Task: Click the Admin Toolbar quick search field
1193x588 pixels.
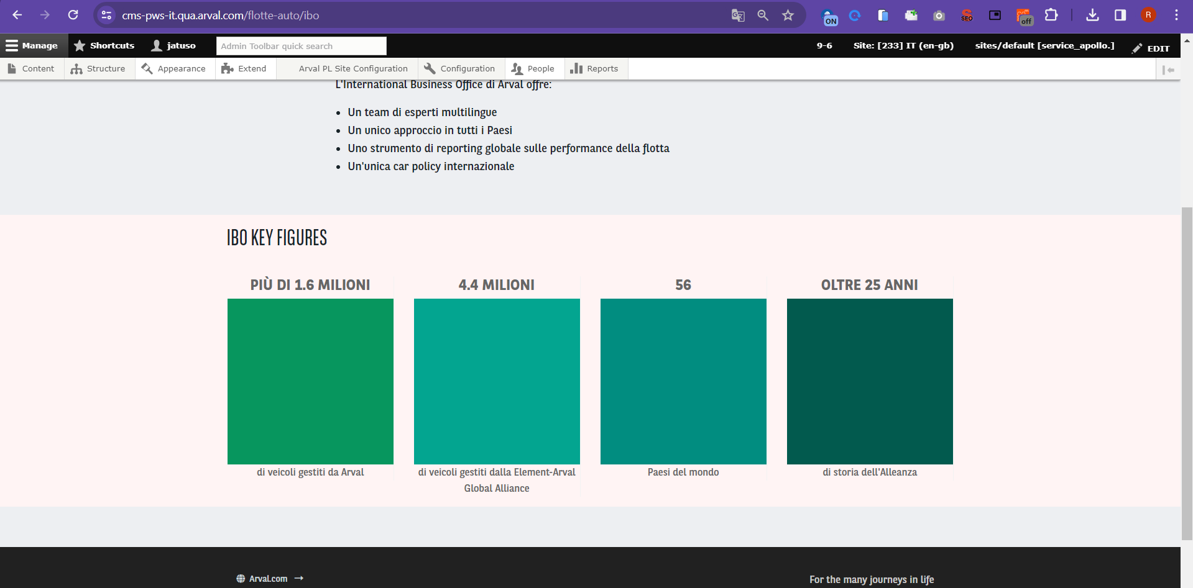Action: [301, 46]
